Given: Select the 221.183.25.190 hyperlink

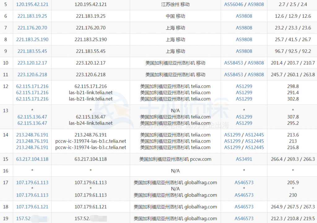Looking at the screenshot, I should click(32, 39).
